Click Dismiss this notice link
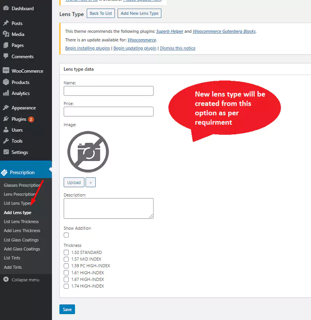311x320 pixels. 177,48
